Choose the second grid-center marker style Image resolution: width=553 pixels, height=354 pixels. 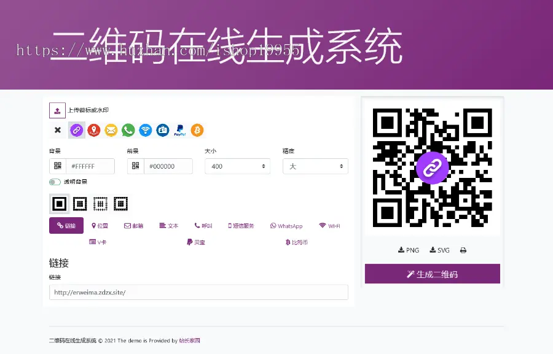[80, 204]
